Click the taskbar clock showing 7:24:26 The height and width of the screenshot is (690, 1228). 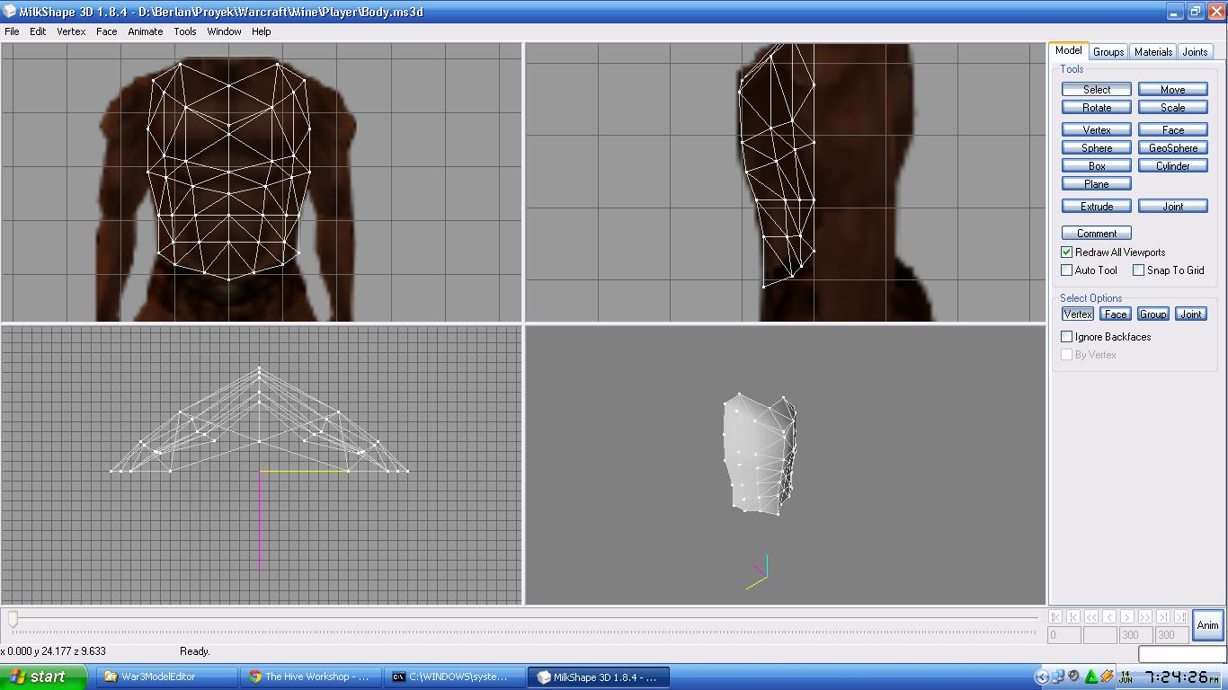(1180, 677)
